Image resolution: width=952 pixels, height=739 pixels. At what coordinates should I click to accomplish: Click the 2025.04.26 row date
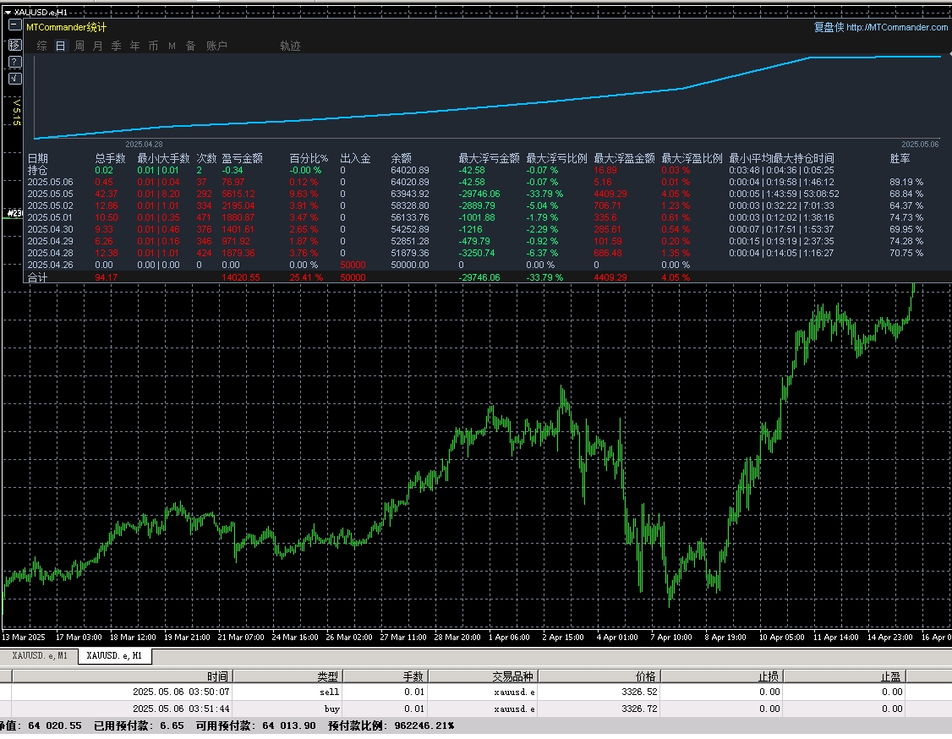(x=51, y=265)
